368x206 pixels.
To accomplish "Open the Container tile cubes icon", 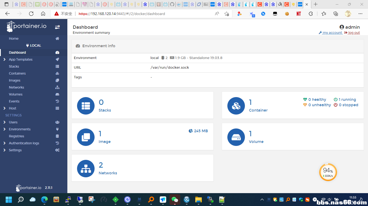I will pyautogui.click(x=236, y=106).
